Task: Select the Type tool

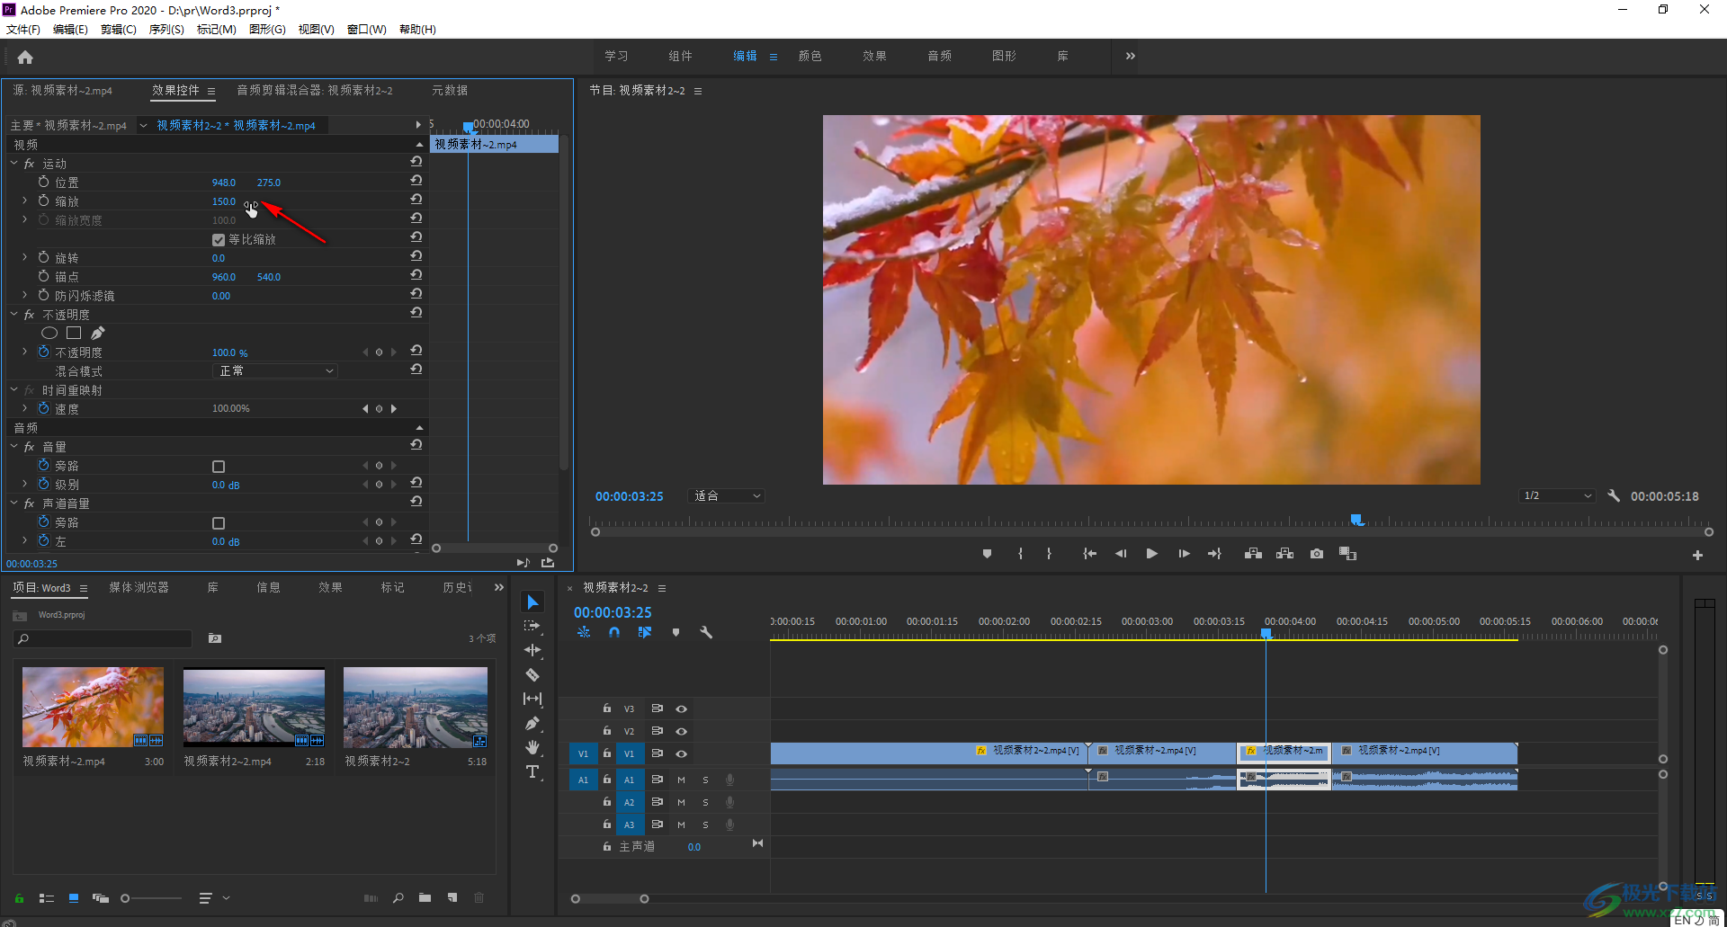Action: point(532,771)
